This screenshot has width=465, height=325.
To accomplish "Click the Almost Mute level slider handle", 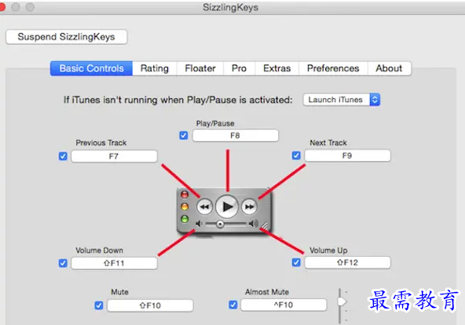I will click(342, 302).
